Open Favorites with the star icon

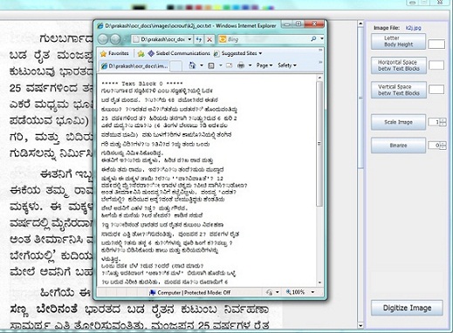pos(114,53)
